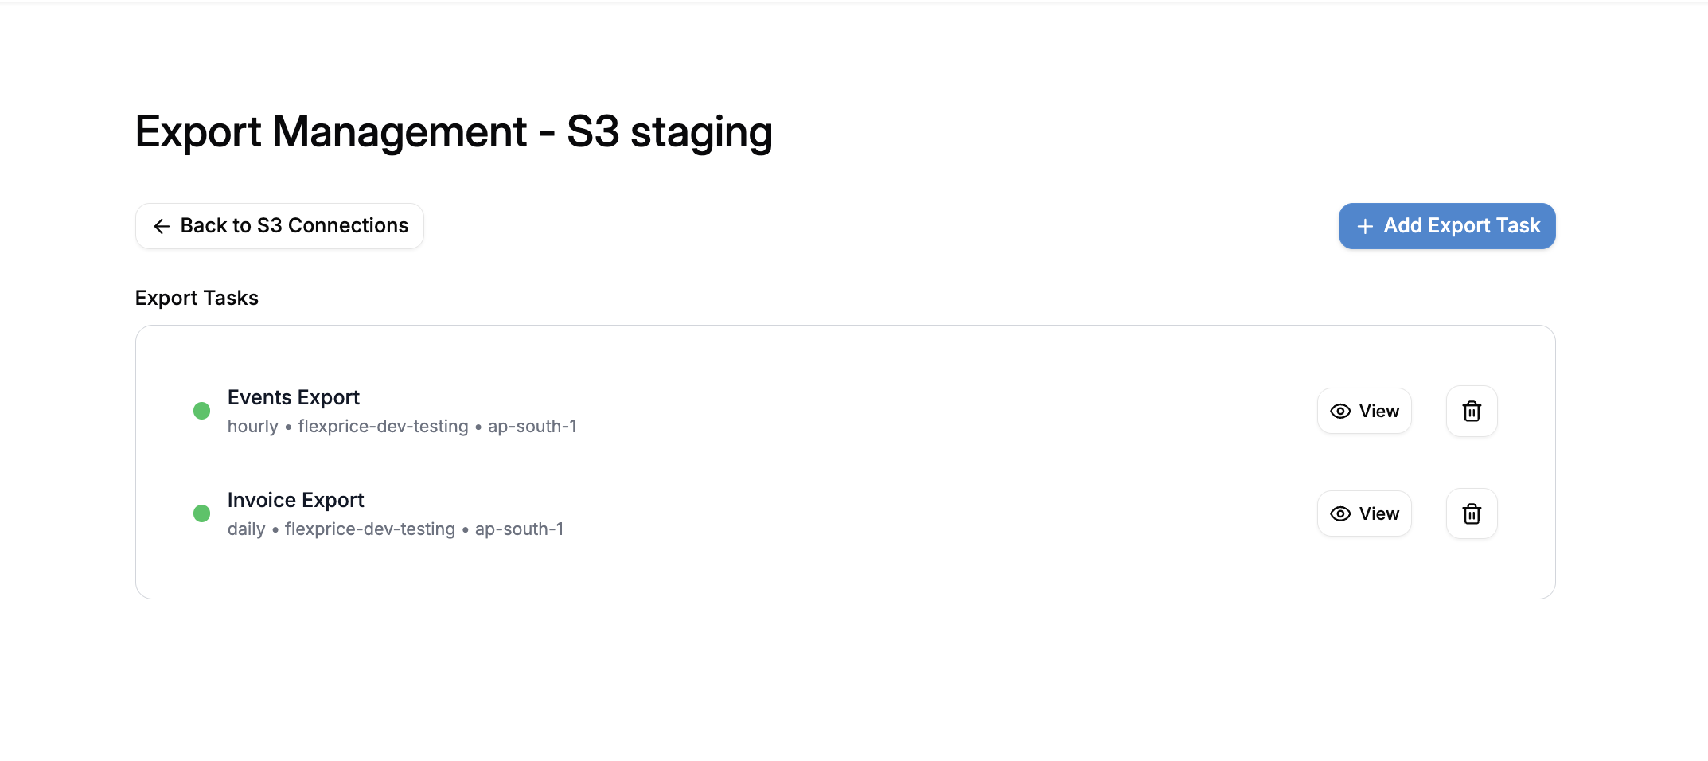The image size is (1708, 761).
Task: View the Invoice Export task
Action: pyautogui.click(x=1364, y=513)
